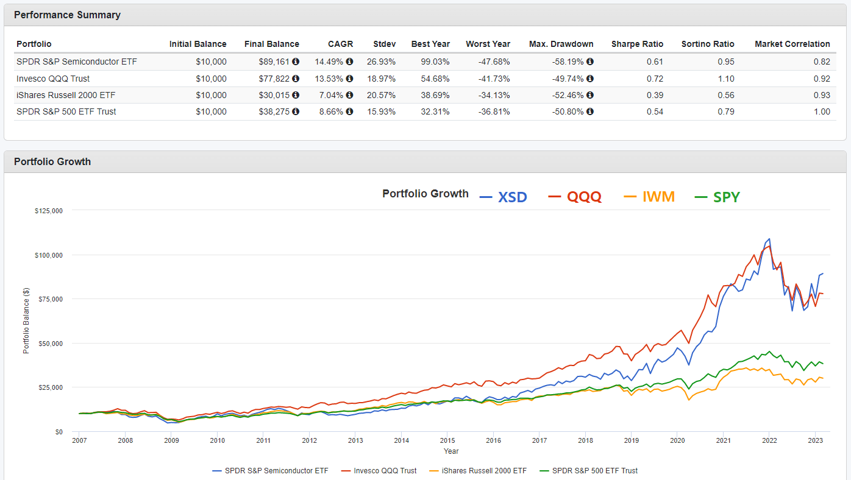
Task: Click info icon beside $30,015 final balance
Action: click(296, 95)
